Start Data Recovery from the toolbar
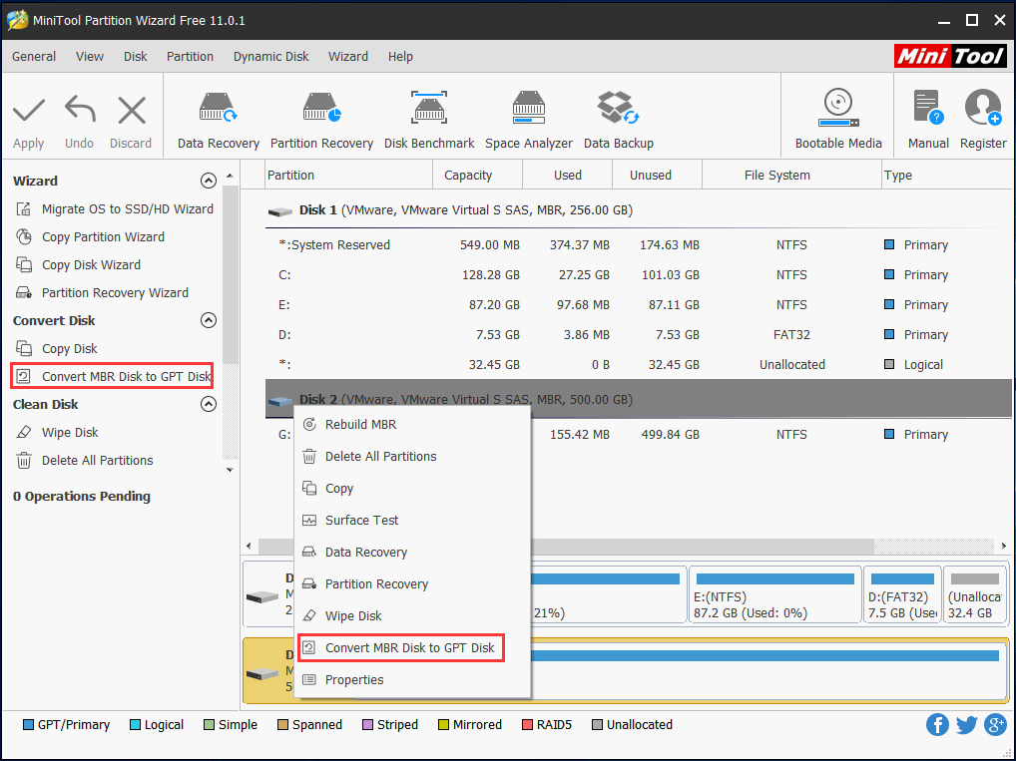This screenshot has height=761, width=1016. coord(218,115)
